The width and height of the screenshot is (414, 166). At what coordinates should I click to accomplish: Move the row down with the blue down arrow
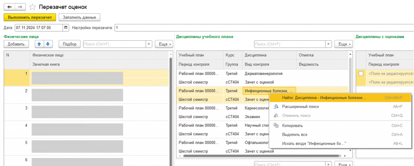click(48, 44)
